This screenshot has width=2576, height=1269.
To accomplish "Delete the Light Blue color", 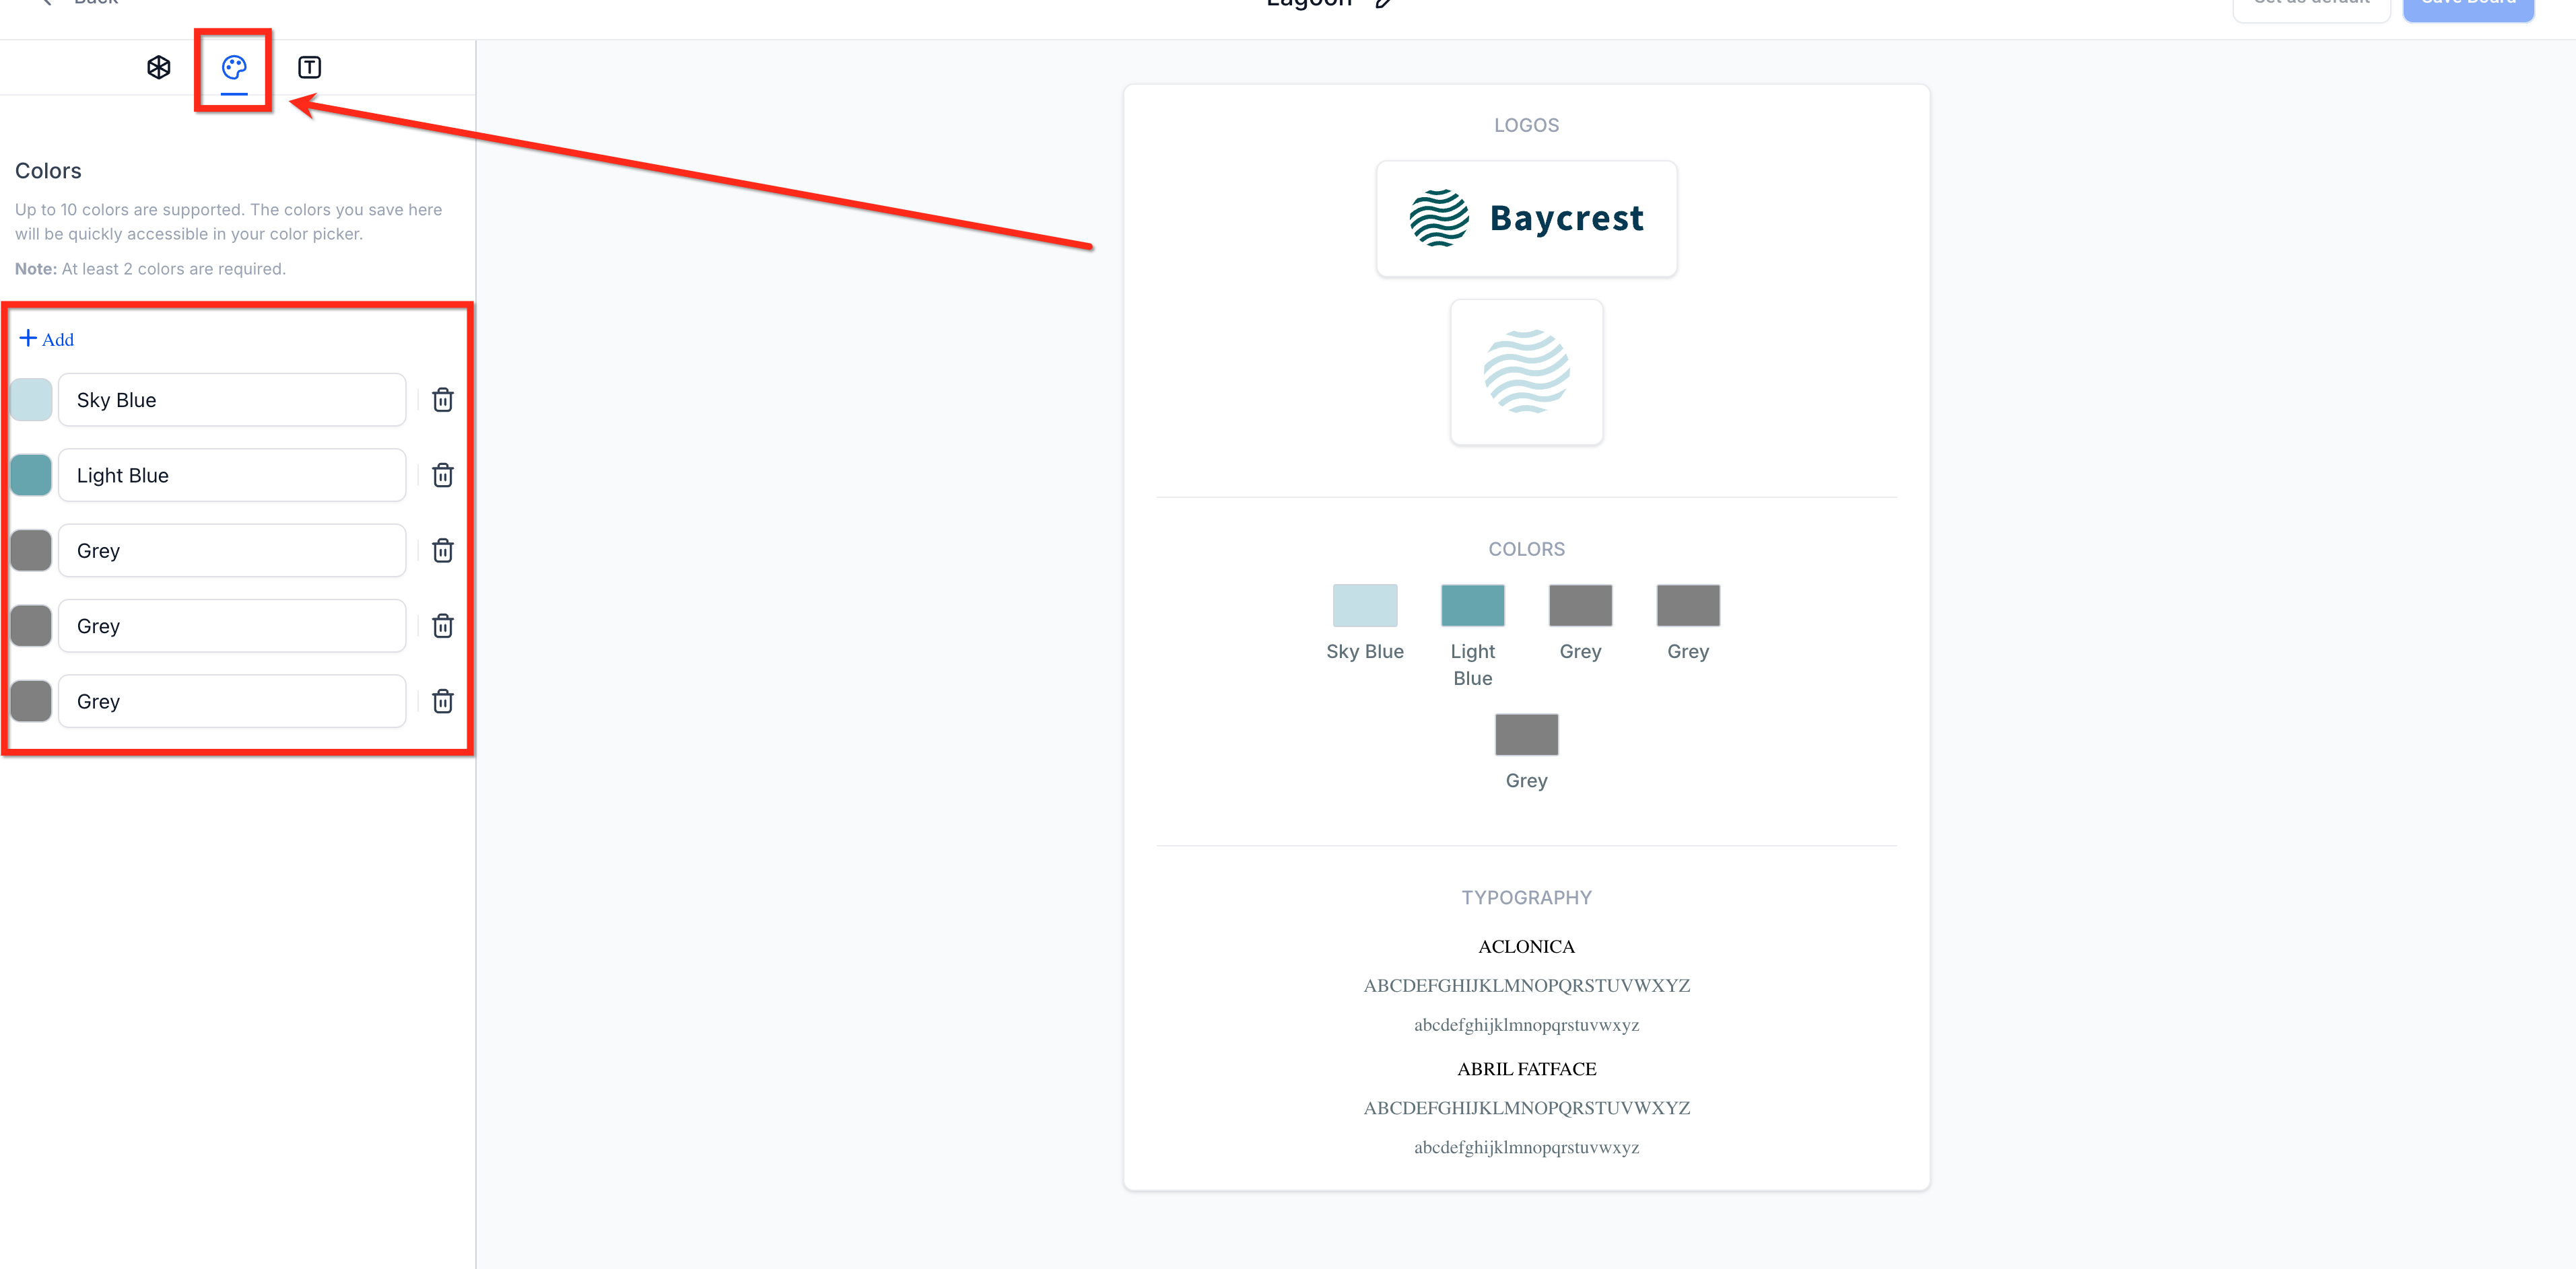I will tap(442, 474).
